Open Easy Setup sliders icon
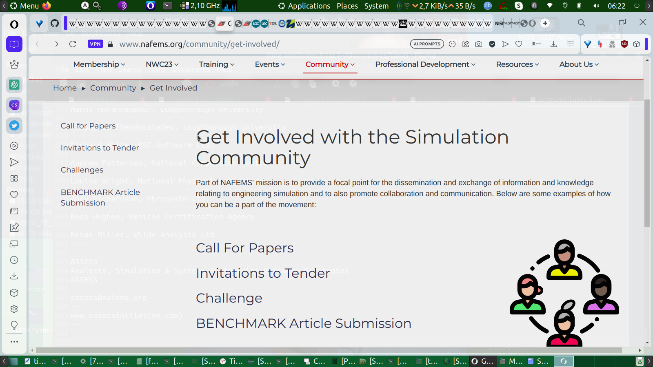Image resolution: width=653 pixels, height=367 pixels. point(571,44)
